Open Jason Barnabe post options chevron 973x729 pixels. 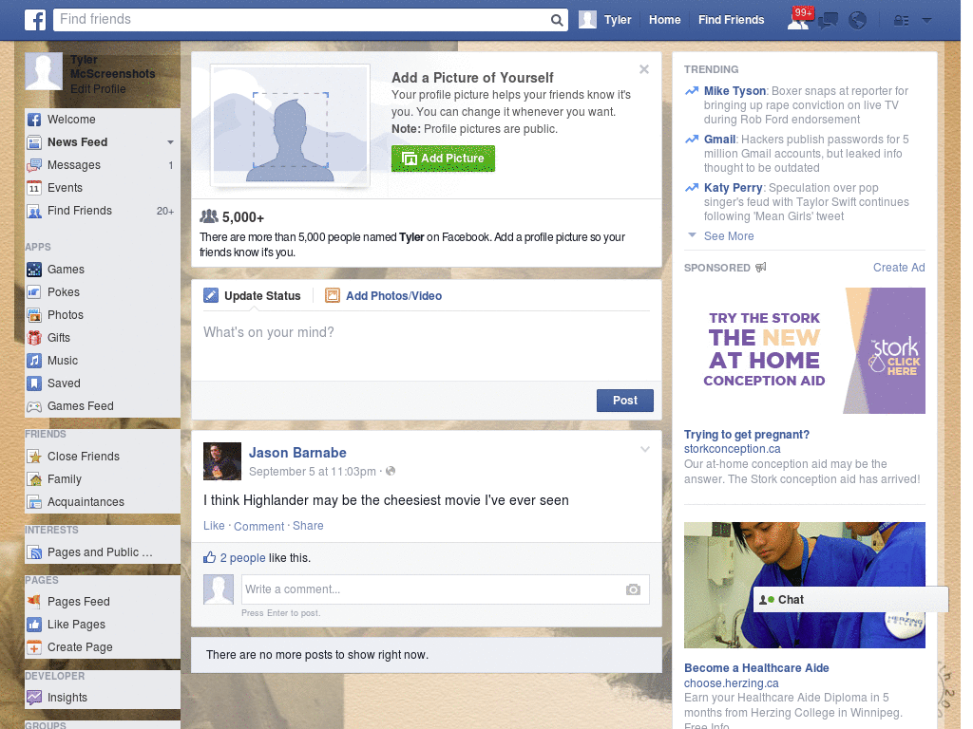(645, 449)
